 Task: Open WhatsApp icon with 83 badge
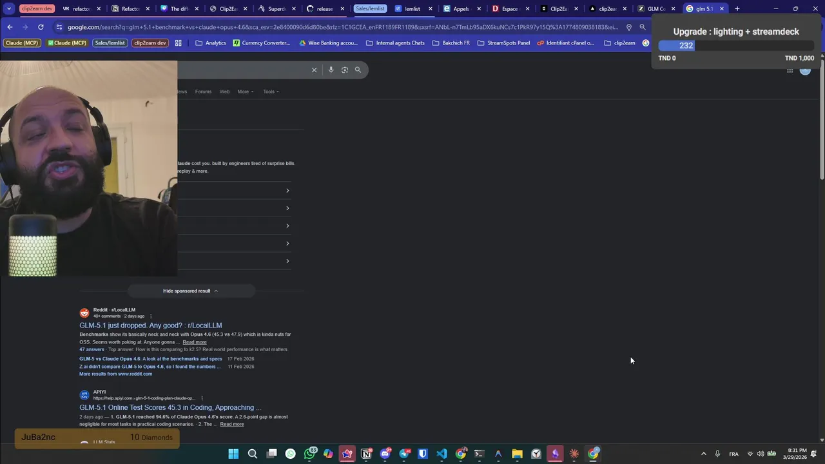coord(310,454)
